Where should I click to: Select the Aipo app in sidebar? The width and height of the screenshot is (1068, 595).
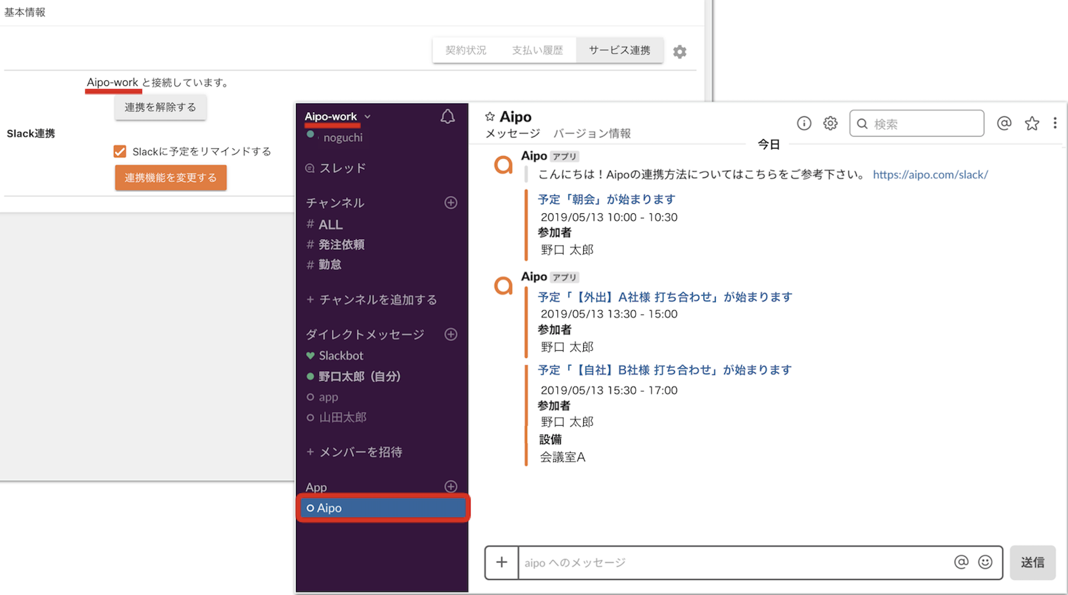383,508
